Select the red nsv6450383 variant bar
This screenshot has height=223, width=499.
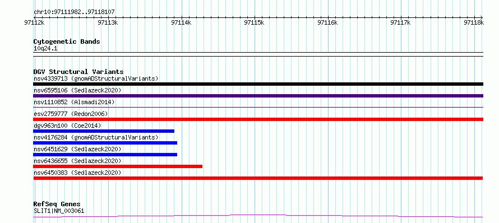(x=258, y=178)
